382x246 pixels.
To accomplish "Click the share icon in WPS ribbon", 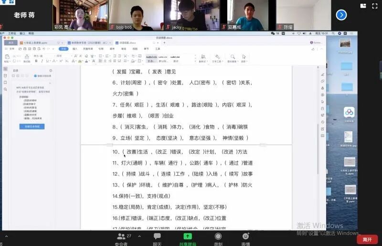I will click(x=313, y=49).
